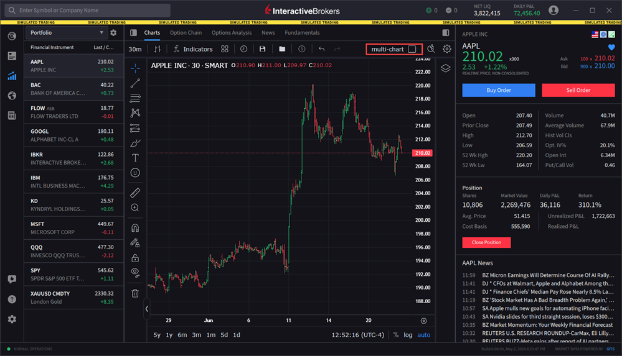Hide all drawings with eye icon

click(x=135, y=273)
